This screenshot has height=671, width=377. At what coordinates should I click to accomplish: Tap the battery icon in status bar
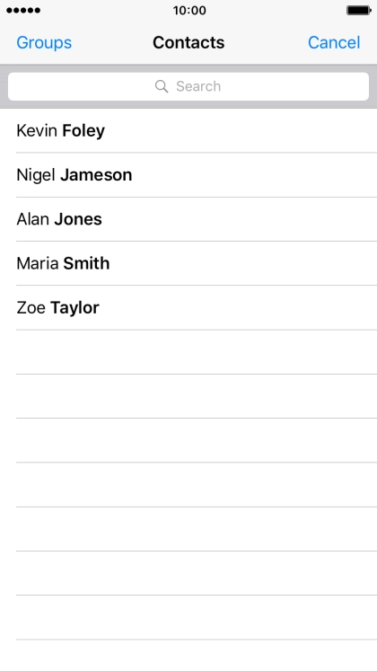coord(359,10)
